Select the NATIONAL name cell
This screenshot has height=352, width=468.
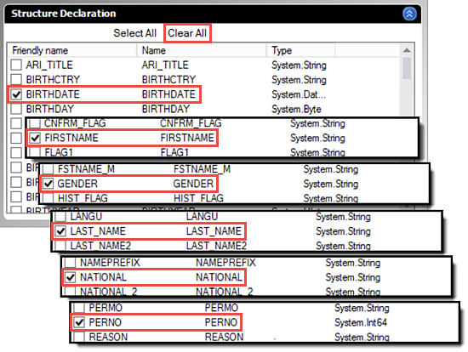(219, 277)
